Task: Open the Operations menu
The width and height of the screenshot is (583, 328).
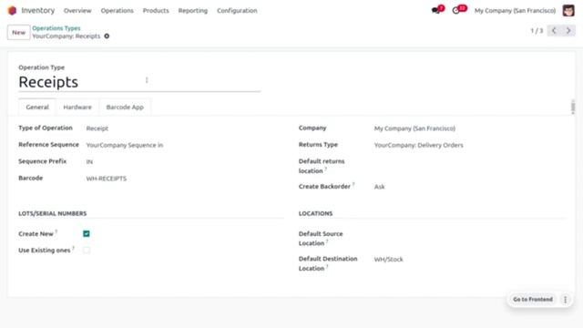Action: (x=118, y=10)
